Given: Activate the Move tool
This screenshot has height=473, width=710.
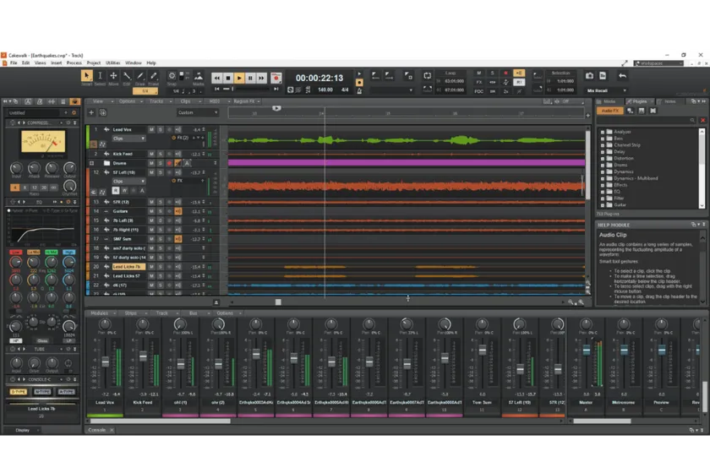Looking at the screenshot, I should coord(113,76).
